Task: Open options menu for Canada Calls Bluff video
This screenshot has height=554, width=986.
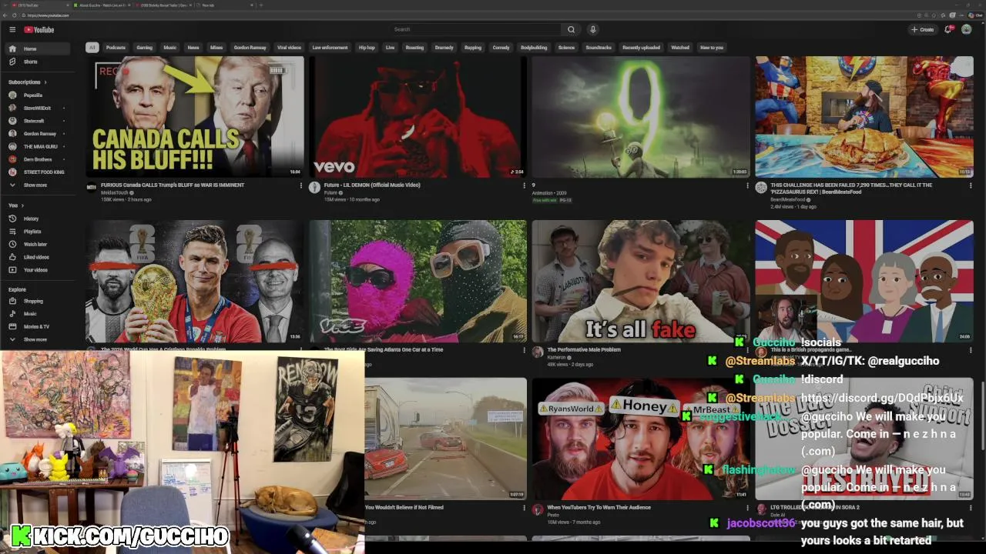Action: (300, 185)
